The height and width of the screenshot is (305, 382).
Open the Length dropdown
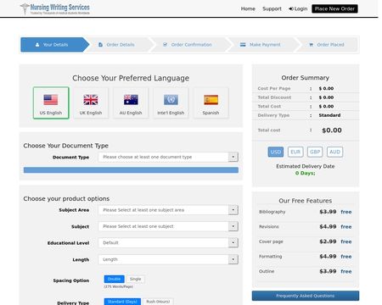tap(168, 259)
